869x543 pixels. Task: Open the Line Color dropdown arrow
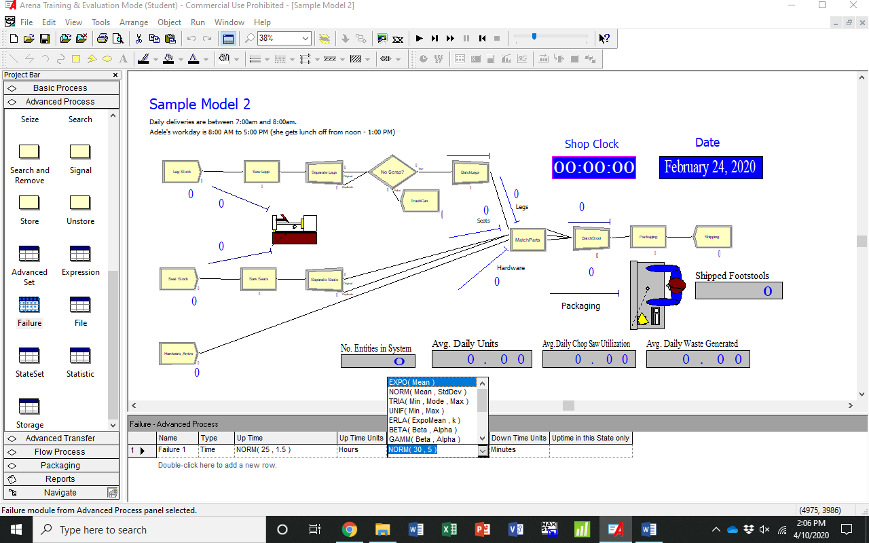click(155, 59)
